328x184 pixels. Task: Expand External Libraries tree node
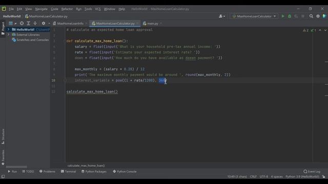[8, 35]
